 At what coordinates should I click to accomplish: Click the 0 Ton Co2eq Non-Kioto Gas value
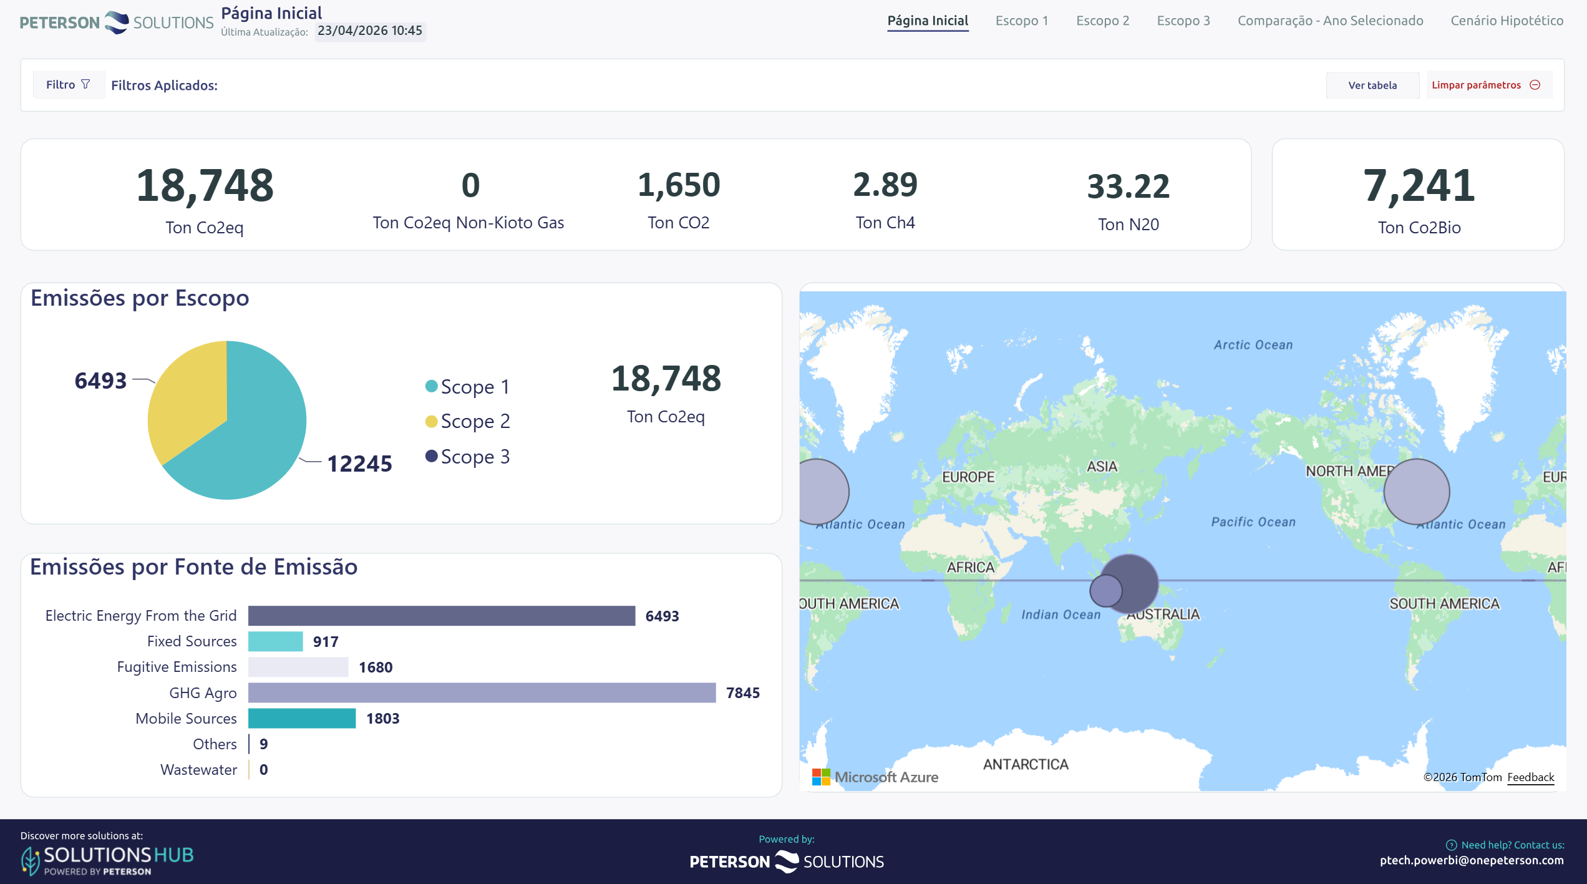471,185
